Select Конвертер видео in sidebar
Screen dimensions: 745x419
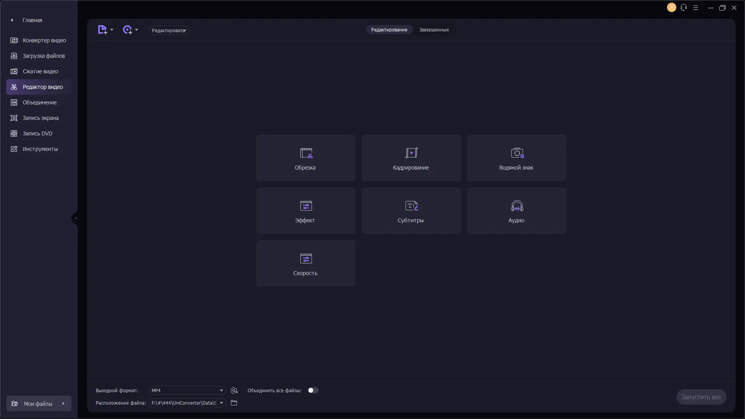coord(44,40)
